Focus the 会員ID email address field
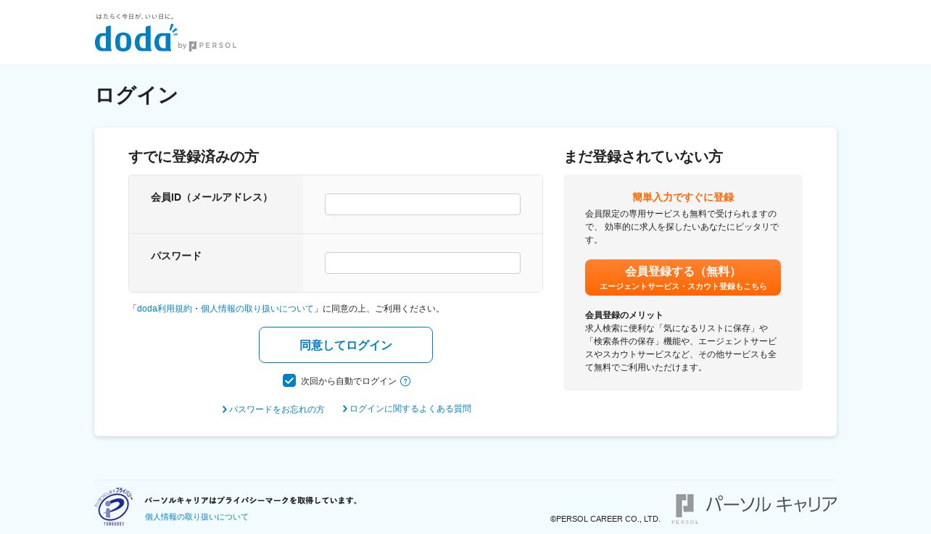 point(423,204)
